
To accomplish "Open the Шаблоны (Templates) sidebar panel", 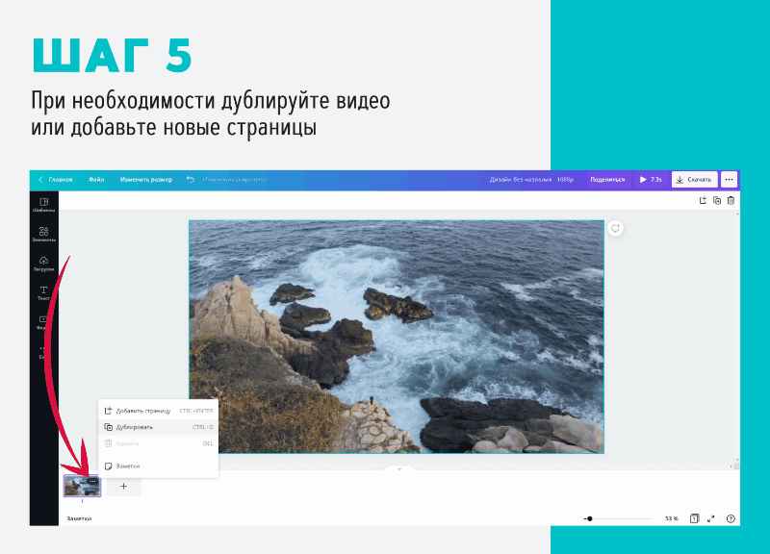I will click(43, 205).
